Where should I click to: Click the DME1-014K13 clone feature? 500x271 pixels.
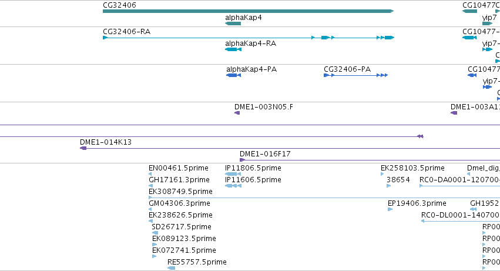coord(290,148)
